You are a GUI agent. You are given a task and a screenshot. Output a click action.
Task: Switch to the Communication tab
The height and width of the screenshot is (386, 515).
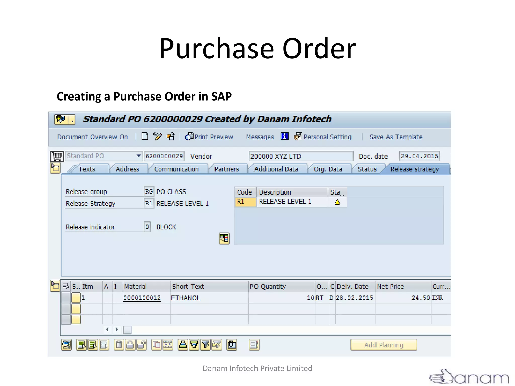[x=177, y=169]
